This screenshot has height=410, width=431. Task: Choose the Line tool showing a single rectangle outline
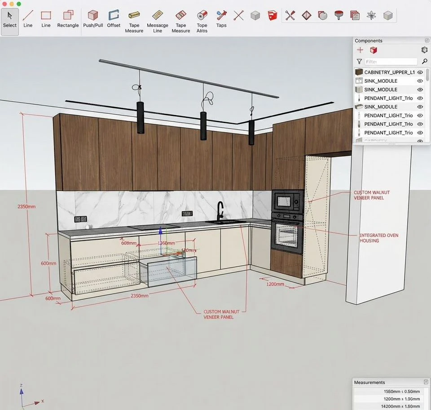click(46, 19)
